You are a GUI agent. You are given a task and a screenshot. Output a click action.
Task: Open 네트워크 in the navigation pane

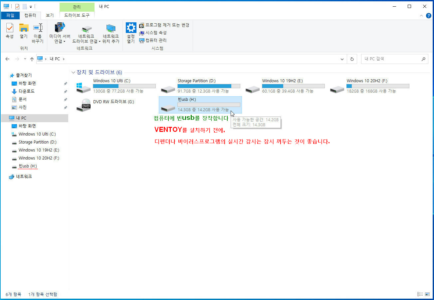pyautogui.click(x=24, y=176)
